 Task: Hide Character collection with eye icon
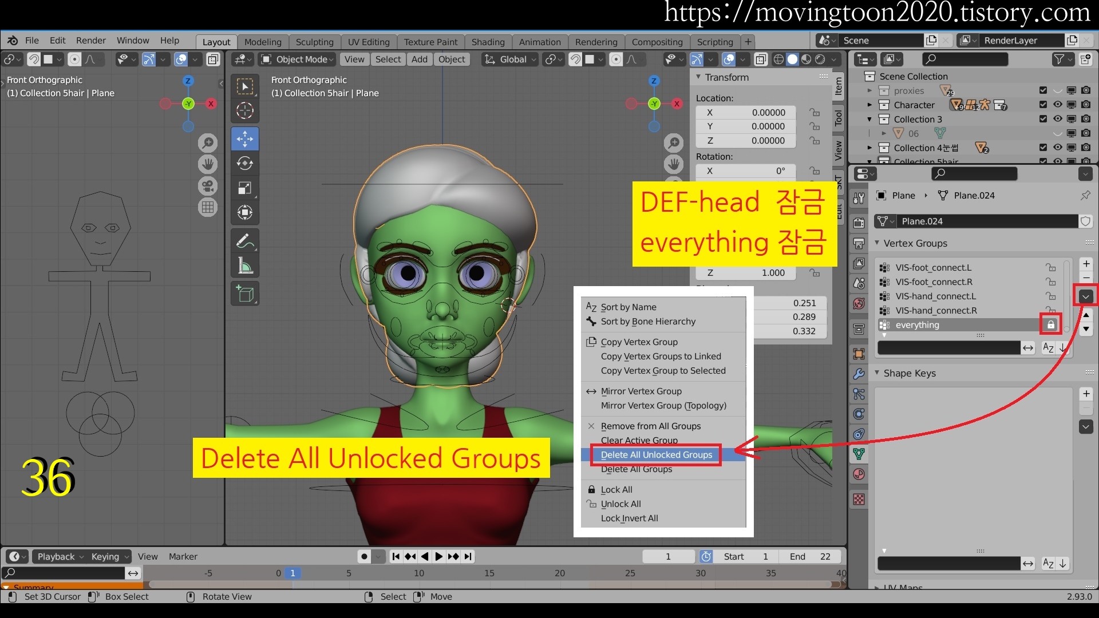(1057, 105)
